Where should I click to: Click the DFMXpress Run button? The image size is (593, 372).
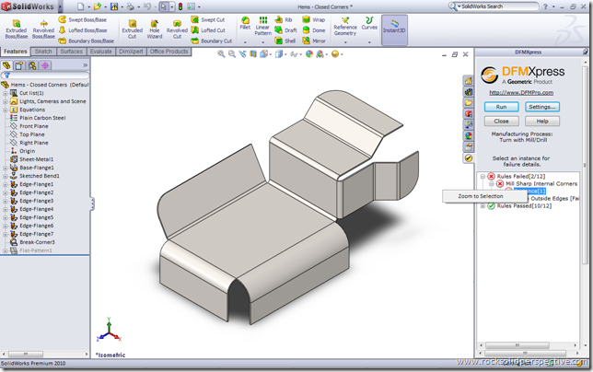[x=501, y=107]
